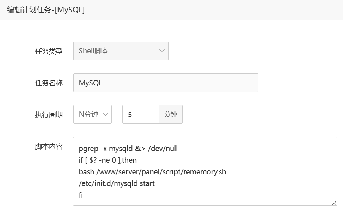Click the 分钟 unit suffix box
343x211 pixels.
[x=171, y=115]
